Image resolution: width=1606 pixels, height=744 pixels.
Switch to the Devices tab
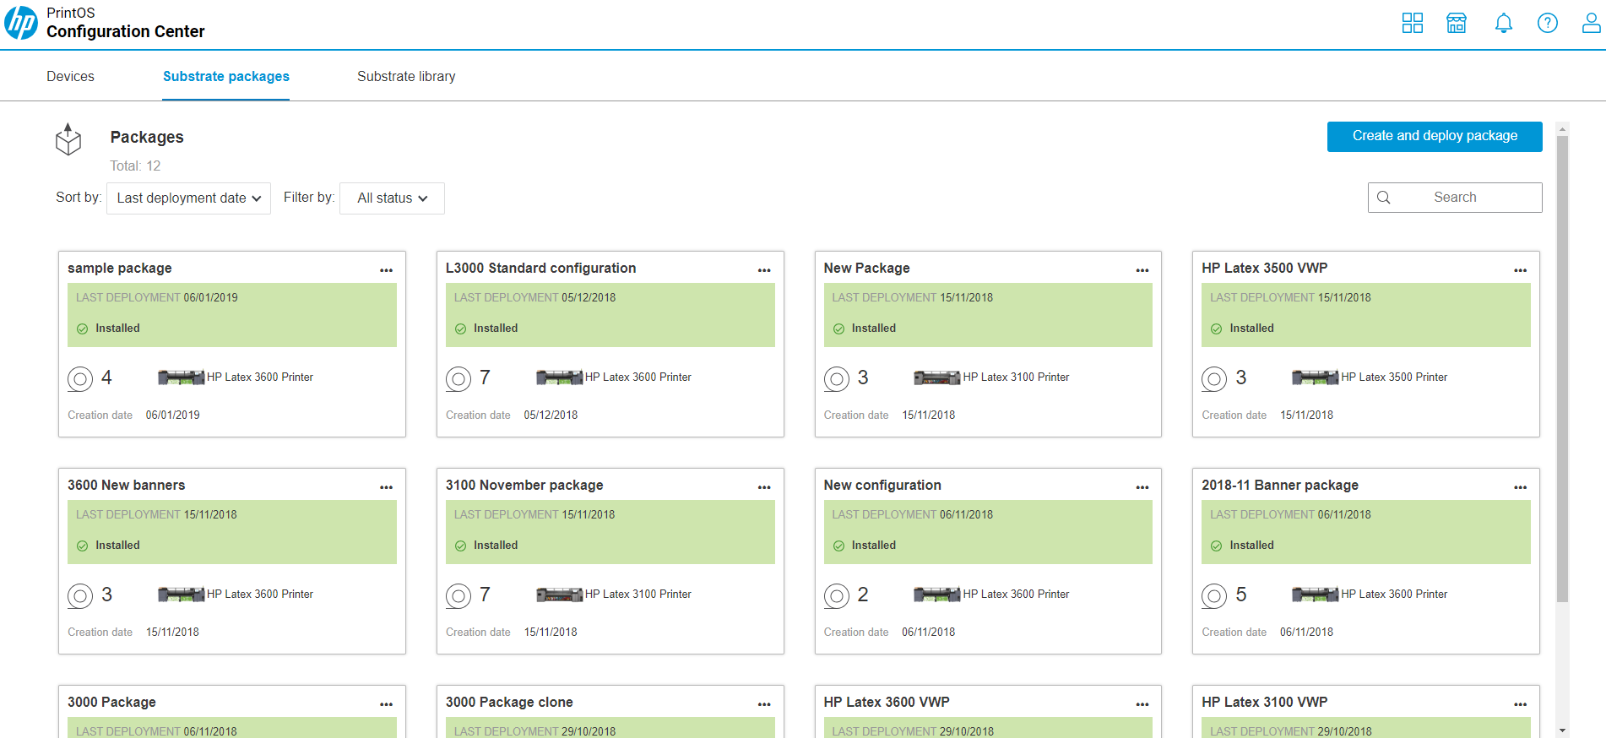[71, 77]
